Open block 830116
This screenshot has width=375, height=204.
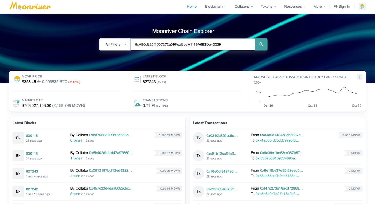pyautogui.click(x=32, y=136)
